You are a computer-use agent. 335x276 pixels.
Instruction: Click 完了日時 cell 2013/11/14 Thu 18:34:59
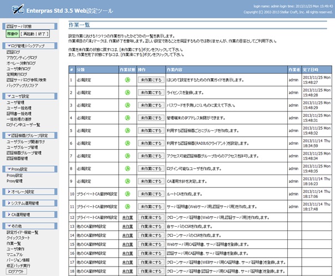tap(317, 143)
